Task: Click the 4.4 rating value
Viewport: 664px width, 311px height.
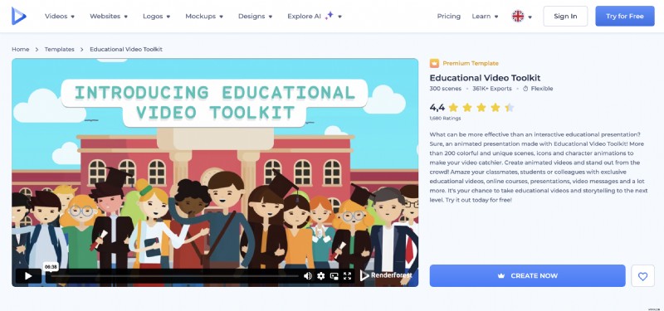Action: tap(437, 108)
